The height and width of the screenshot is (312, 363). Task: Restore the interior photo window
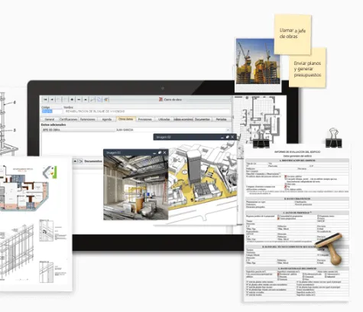coord(160,152)
